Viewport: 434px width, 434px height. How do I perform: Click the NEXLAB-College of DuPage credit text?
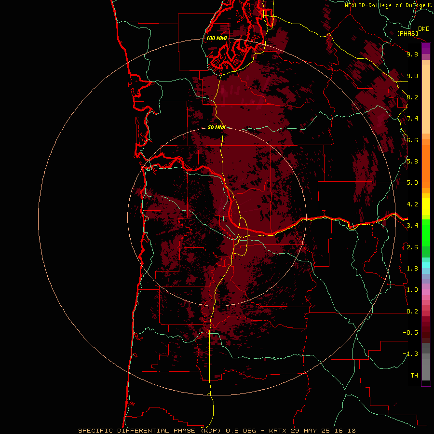click(385, 5)
